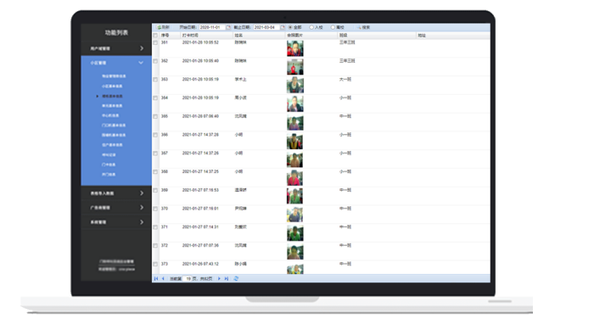Click the timestamp '2021-01-28 10:05:52'
The image size is (594, 330).
[x=200, y=42]
